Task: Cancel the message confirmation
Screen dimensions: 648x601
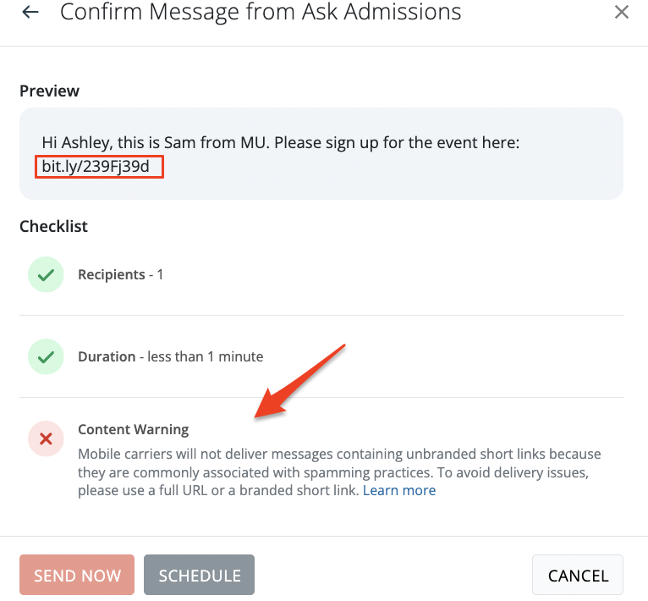Action: pyautogui.click(x=578, y=576)
